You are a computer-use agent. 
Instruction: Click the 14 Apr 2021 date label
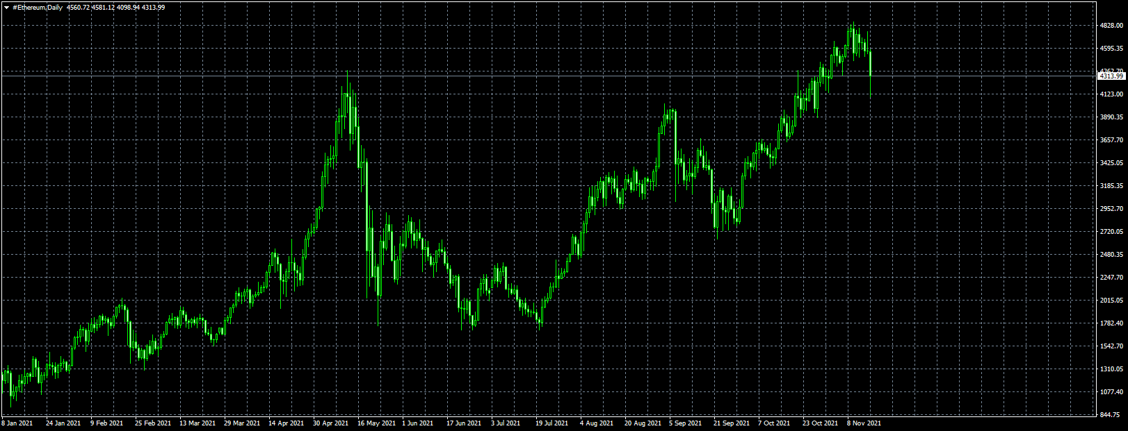(286, 423)
